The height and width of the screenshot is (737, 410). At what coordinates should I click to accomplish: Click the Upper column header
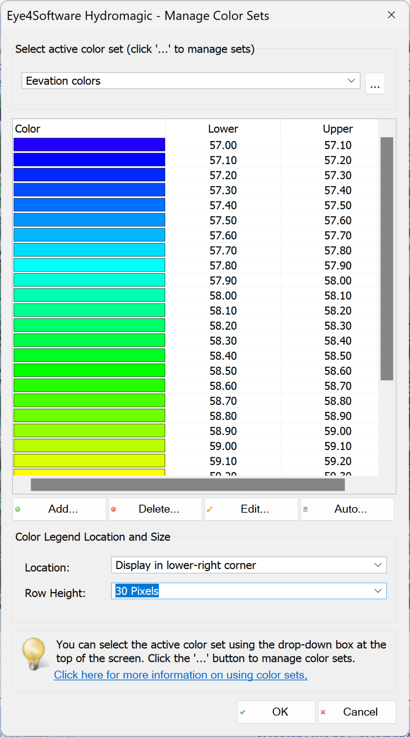[x=338, y=129]
